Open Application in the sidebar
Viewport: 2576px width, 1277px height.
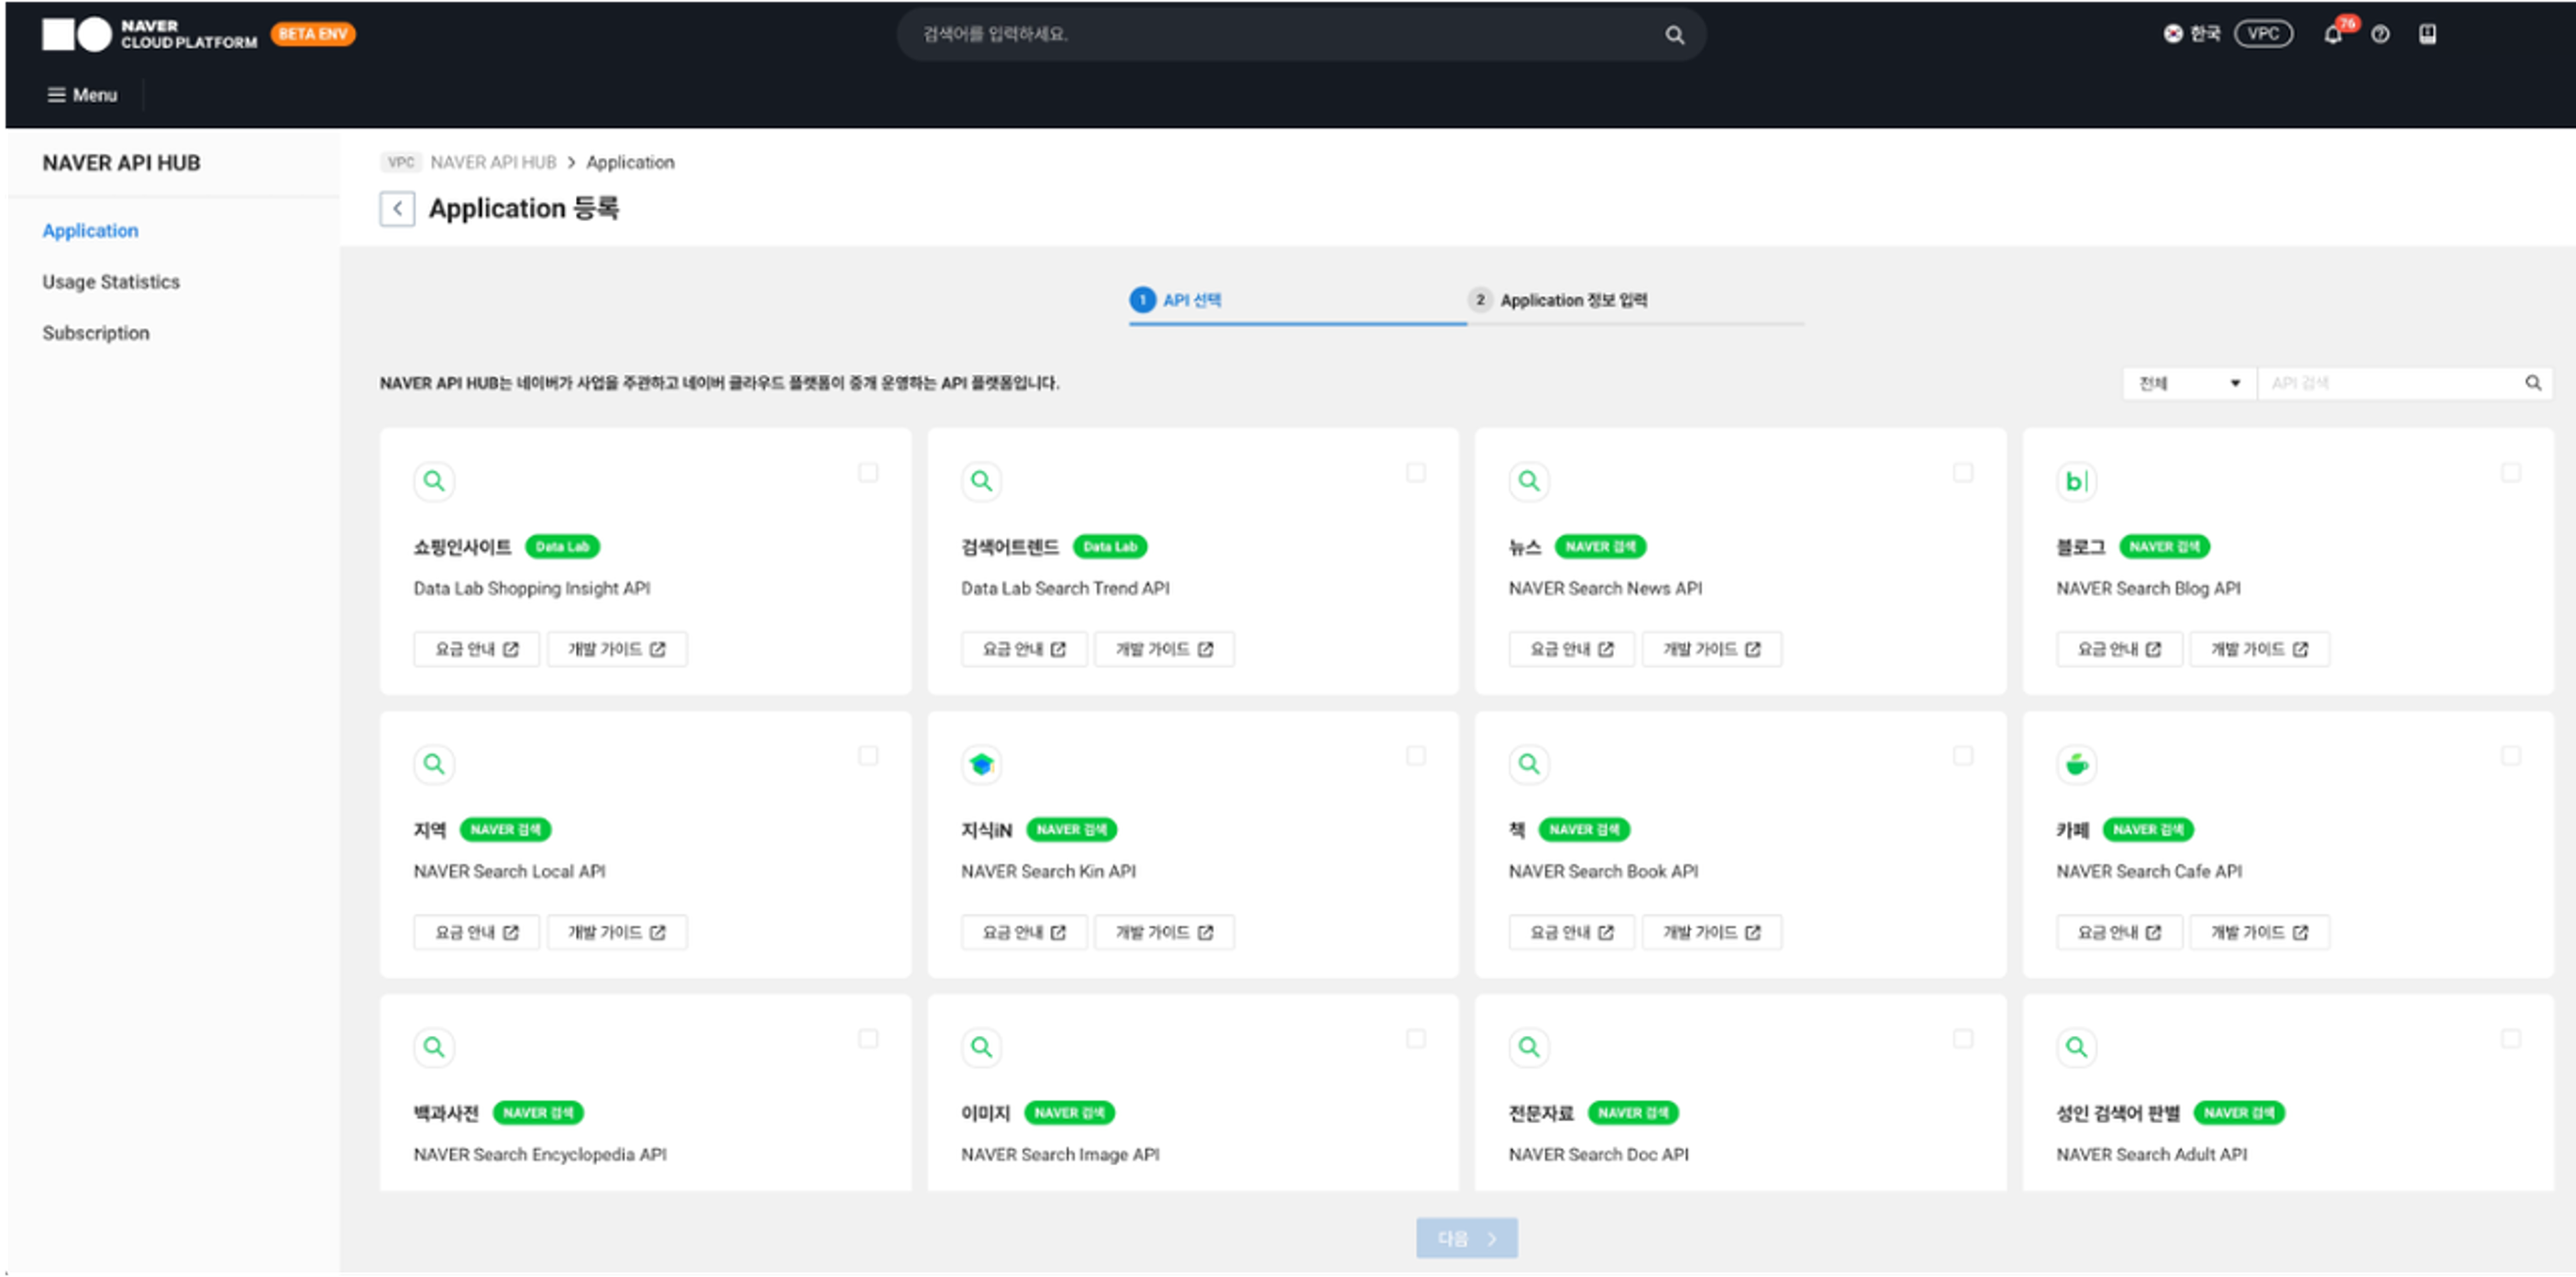coord(90,231)
